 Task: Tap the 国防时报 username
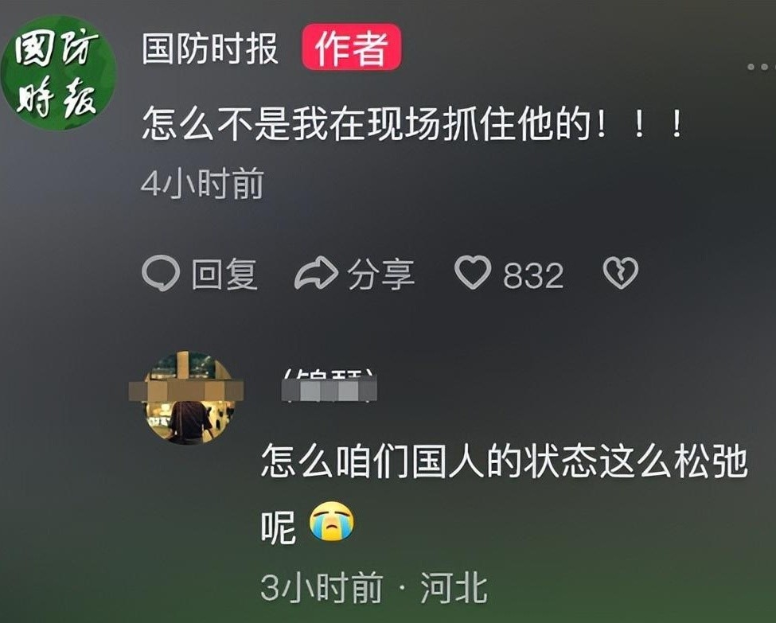pos(210,49)
